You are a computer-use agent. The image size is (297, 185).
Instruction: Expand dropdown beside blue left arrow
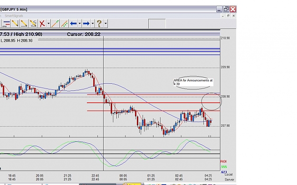click(x=79, y=24)
